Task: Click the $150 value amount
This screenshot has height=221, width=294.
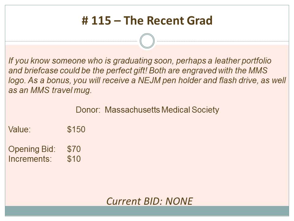Action: point(76,129)
